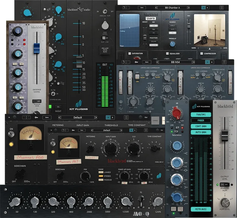Click the AUTO GAIN button

pyautogui.click(x=201, y=132)
